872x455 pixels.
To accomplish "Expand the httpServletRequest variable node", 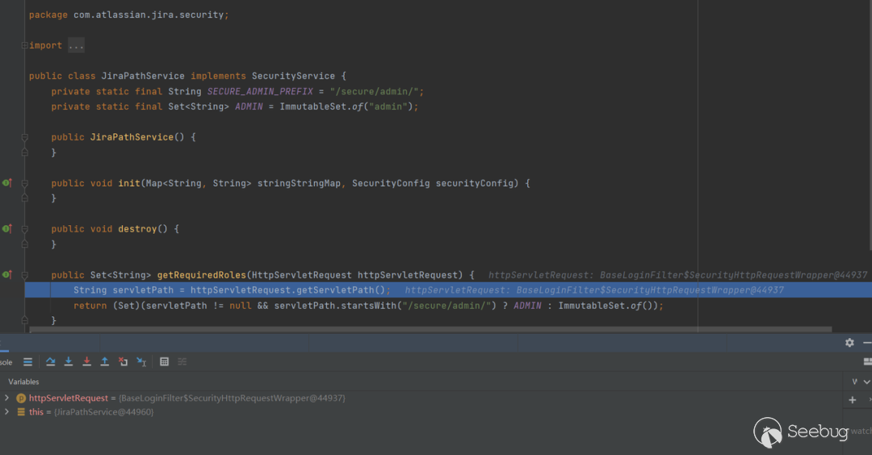I will coord(6,398).
